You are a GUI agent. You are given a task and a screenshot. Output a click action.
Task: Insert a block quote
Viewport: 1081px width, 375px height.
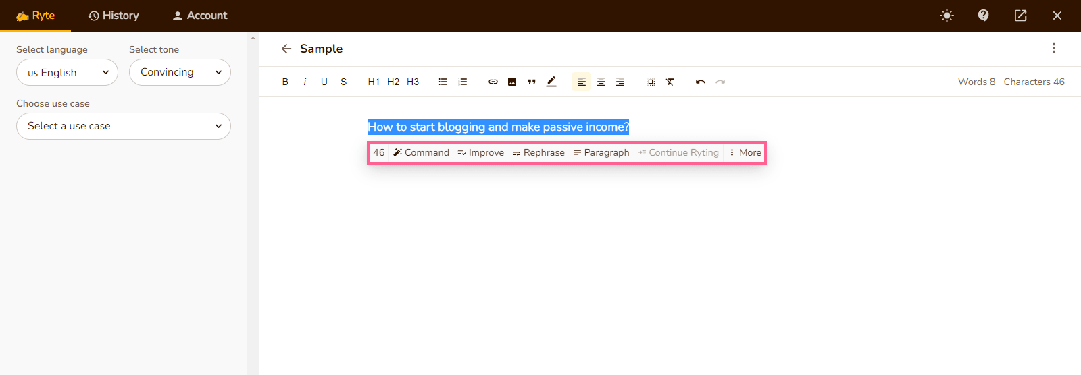(532, 82)
